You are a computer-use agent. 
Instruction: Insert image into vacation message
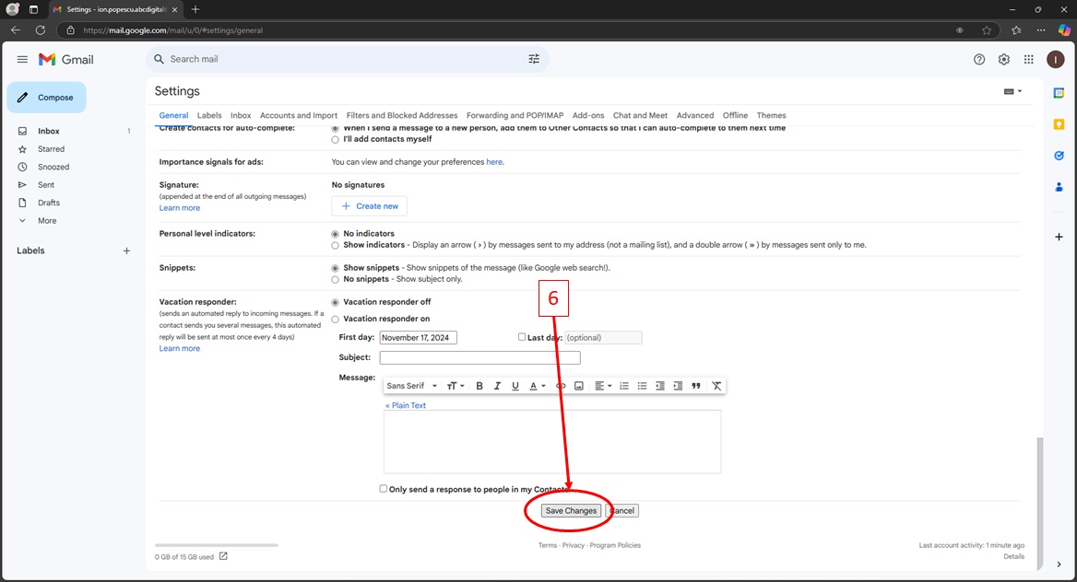579,386
